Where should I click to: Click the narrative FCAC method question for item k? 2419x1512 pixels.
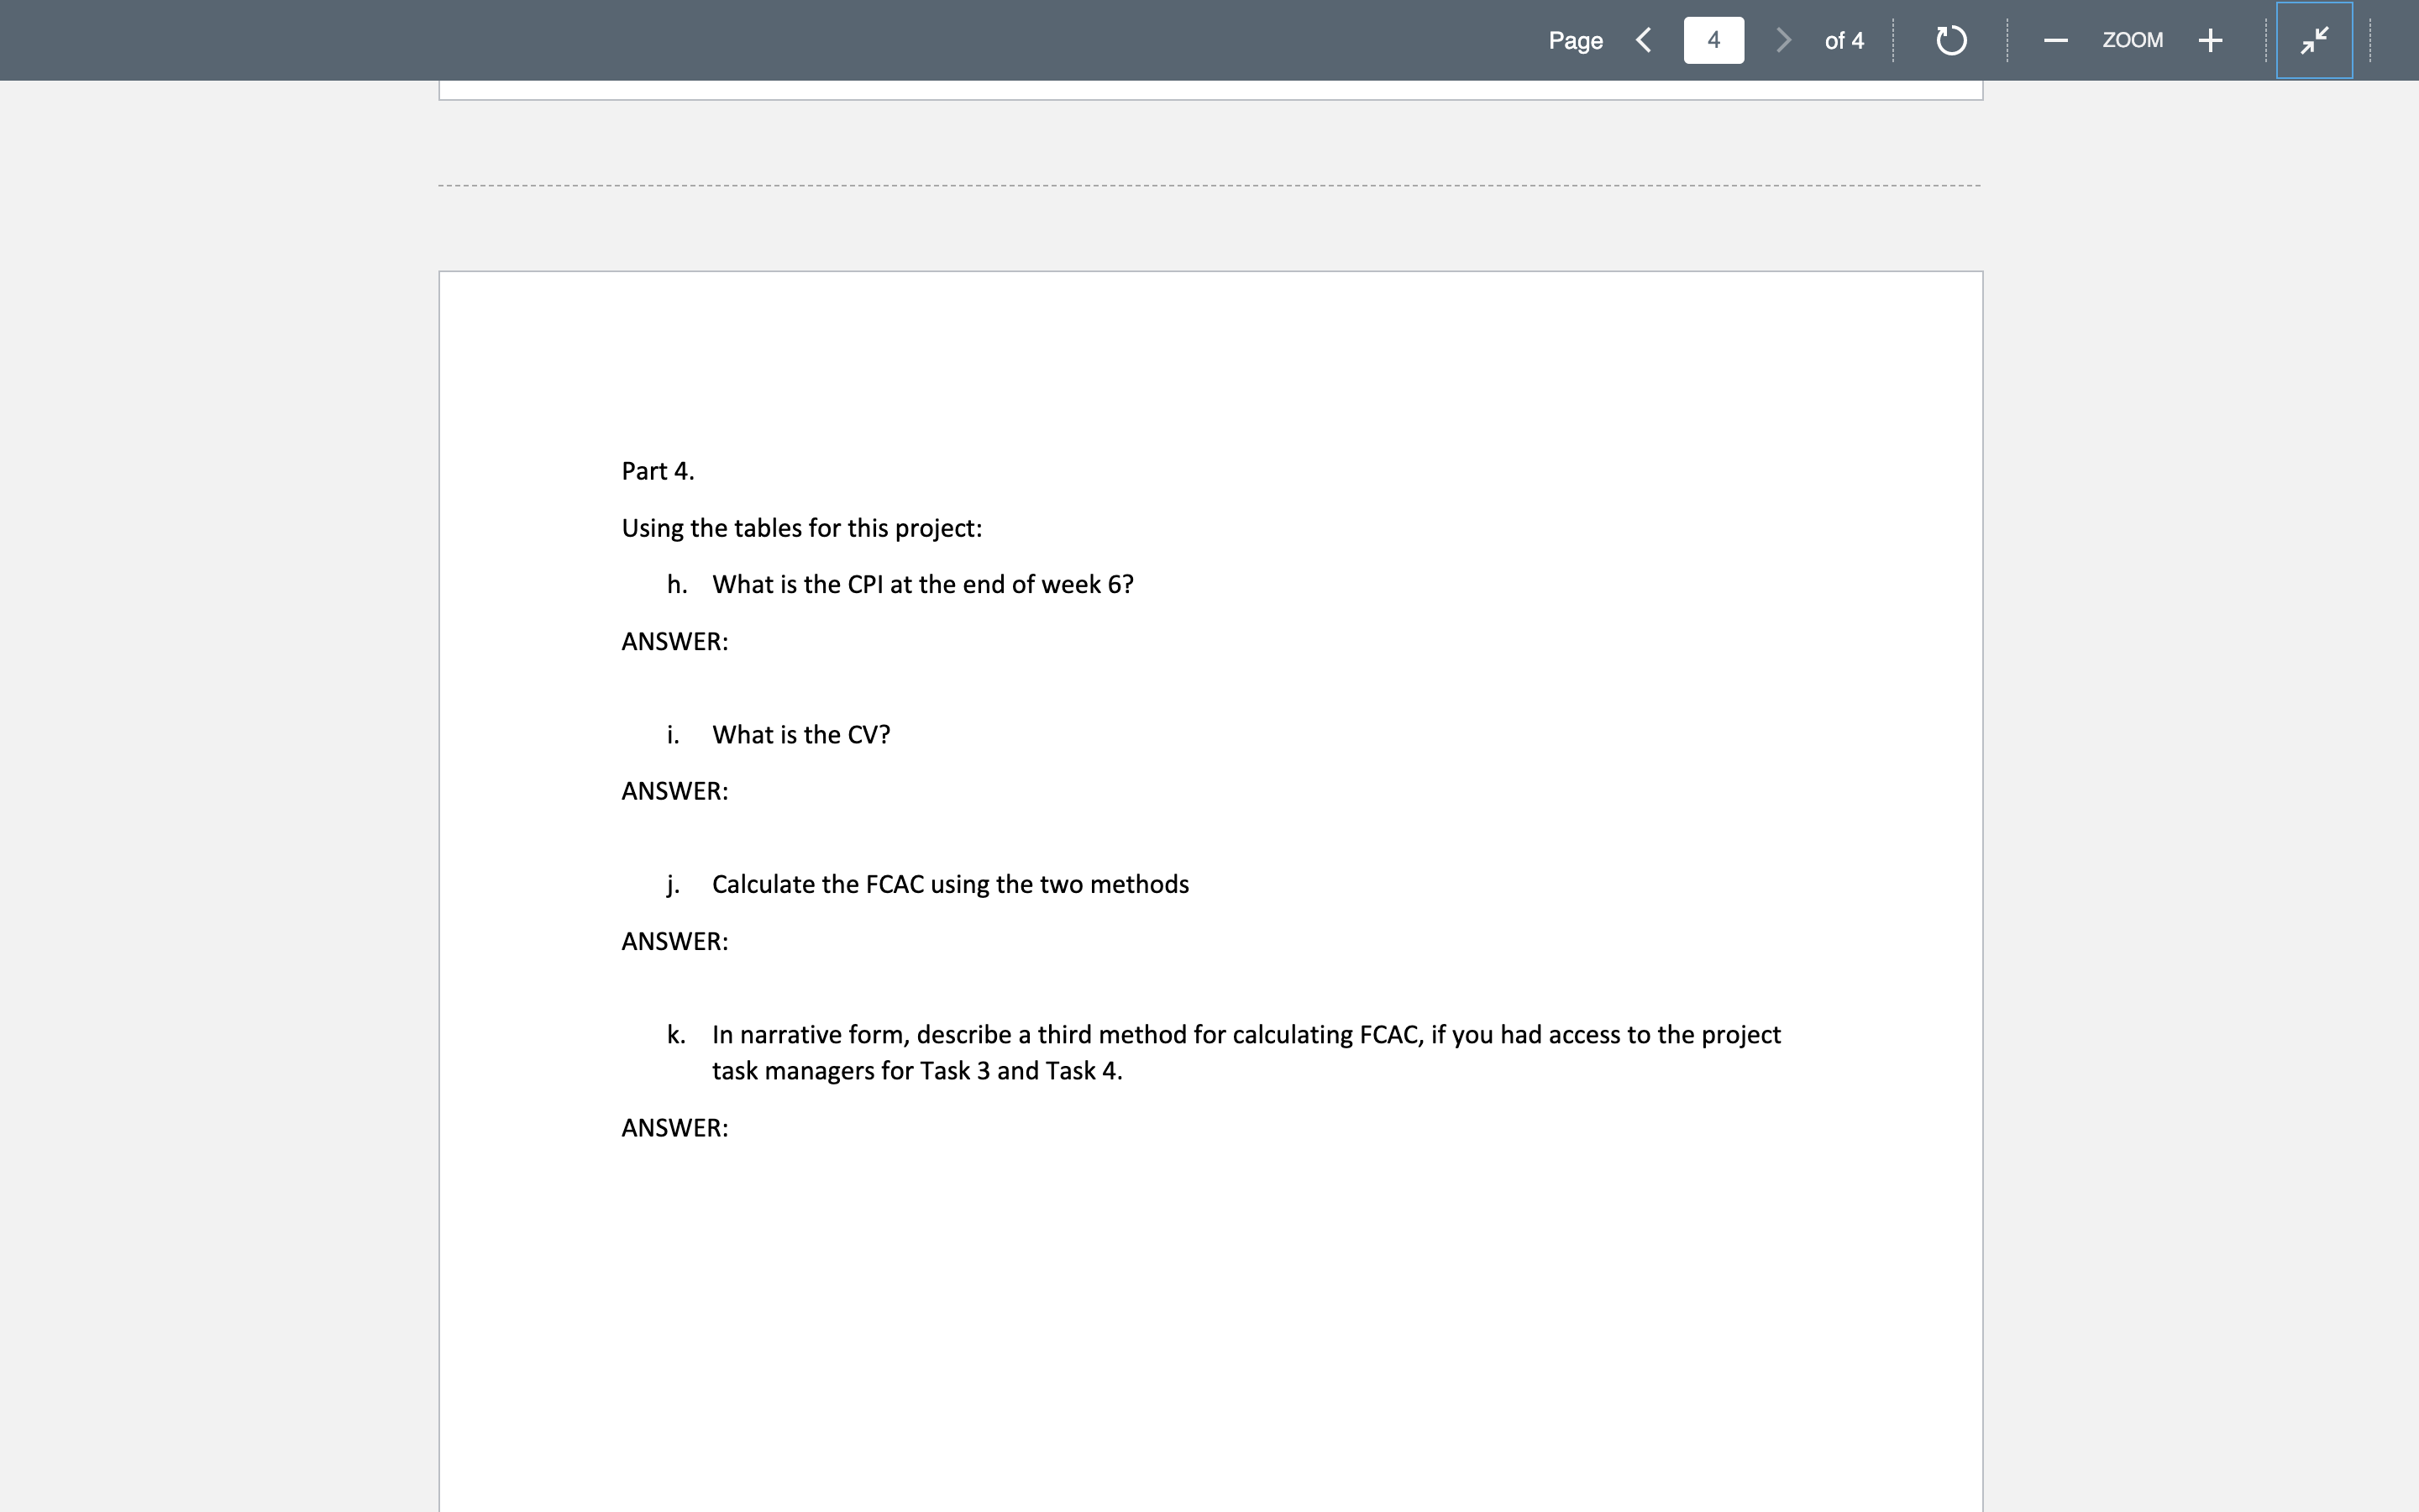pyautogui.click(x=1246, y=1034)
